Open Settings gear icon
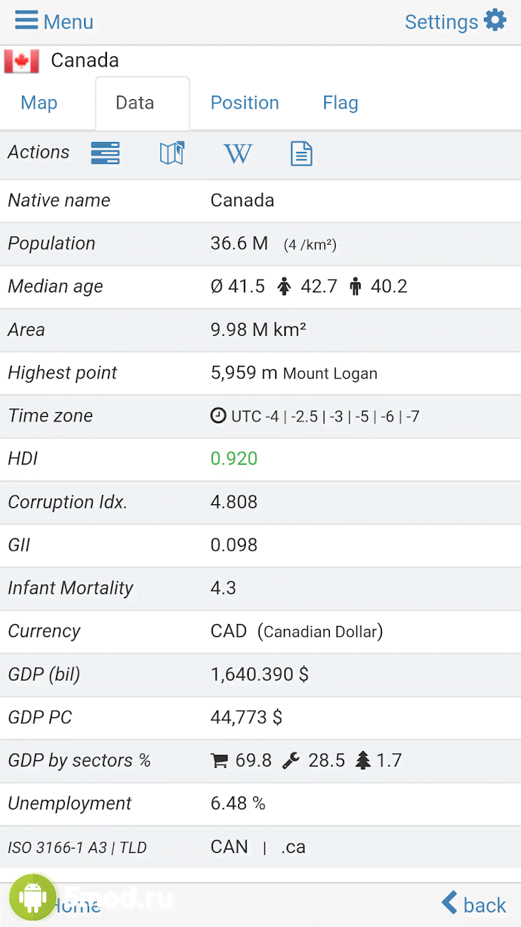This screenshot has width=521, height=927. click(495, 20)
